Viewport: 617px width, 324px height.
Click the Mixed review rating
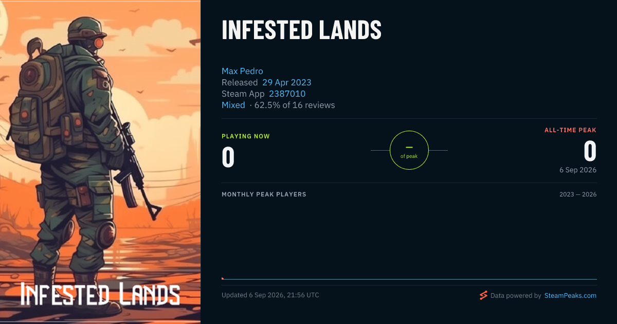point(233,105)
